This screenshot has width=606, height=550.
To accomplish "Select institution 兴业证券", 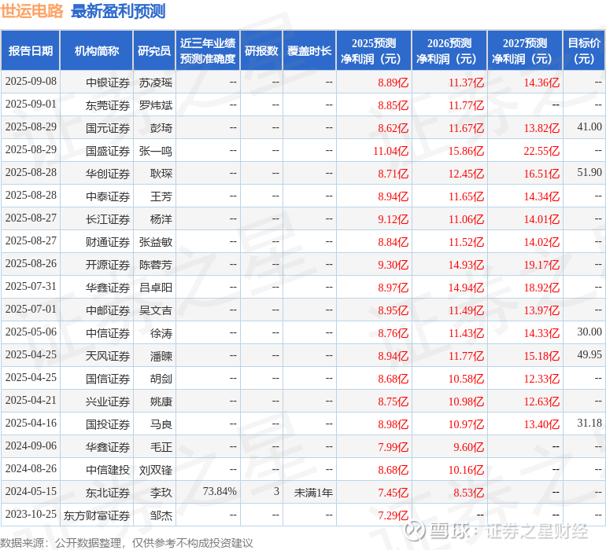I will (x=108, y=401).
